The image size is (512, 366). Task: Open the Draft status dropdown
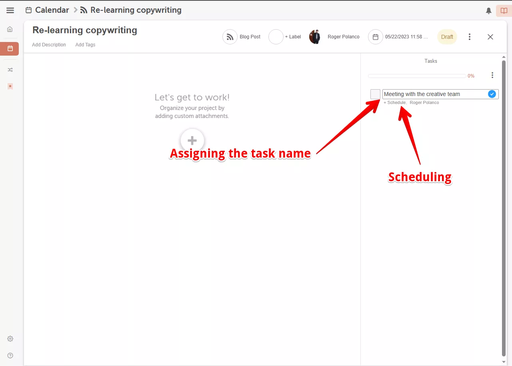(447, 37)
